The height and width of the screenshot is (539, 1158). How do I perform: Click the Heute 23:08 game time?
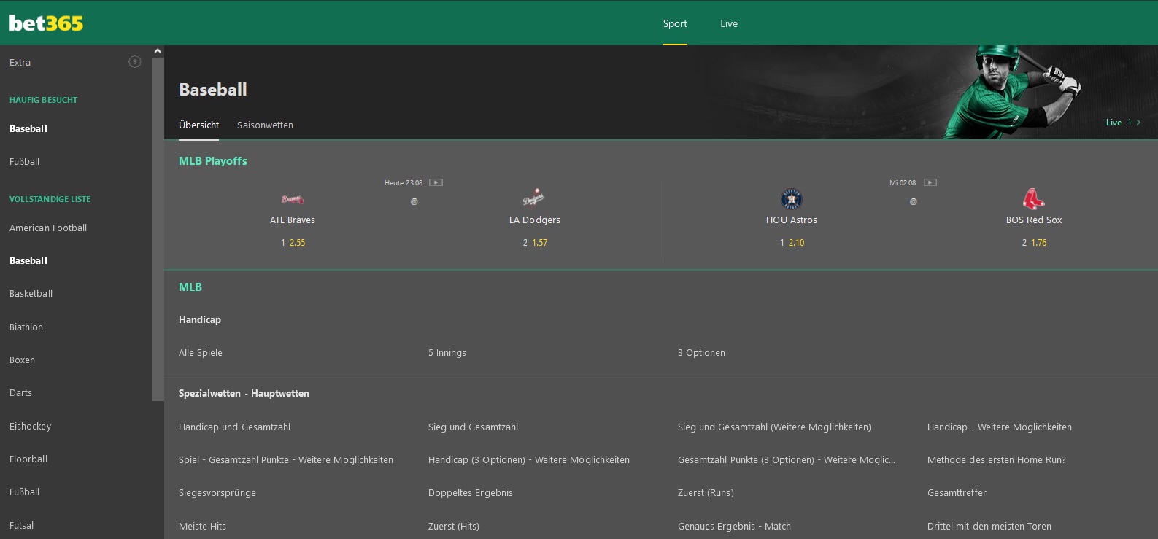click(x=404, y=183)
